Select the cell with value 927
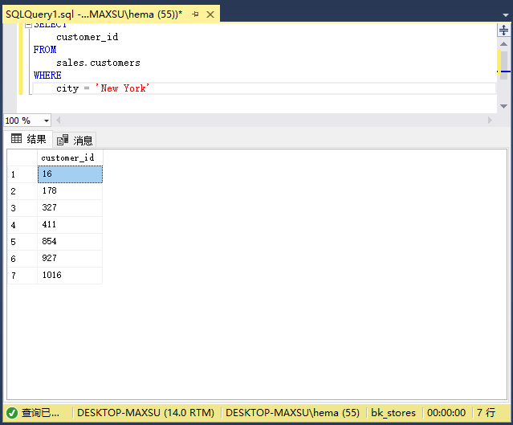 coord(70,259)
